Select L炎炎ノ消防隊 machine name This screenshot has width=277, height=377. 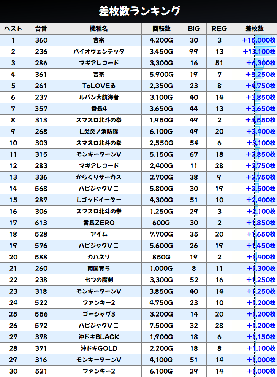(99, 132)
